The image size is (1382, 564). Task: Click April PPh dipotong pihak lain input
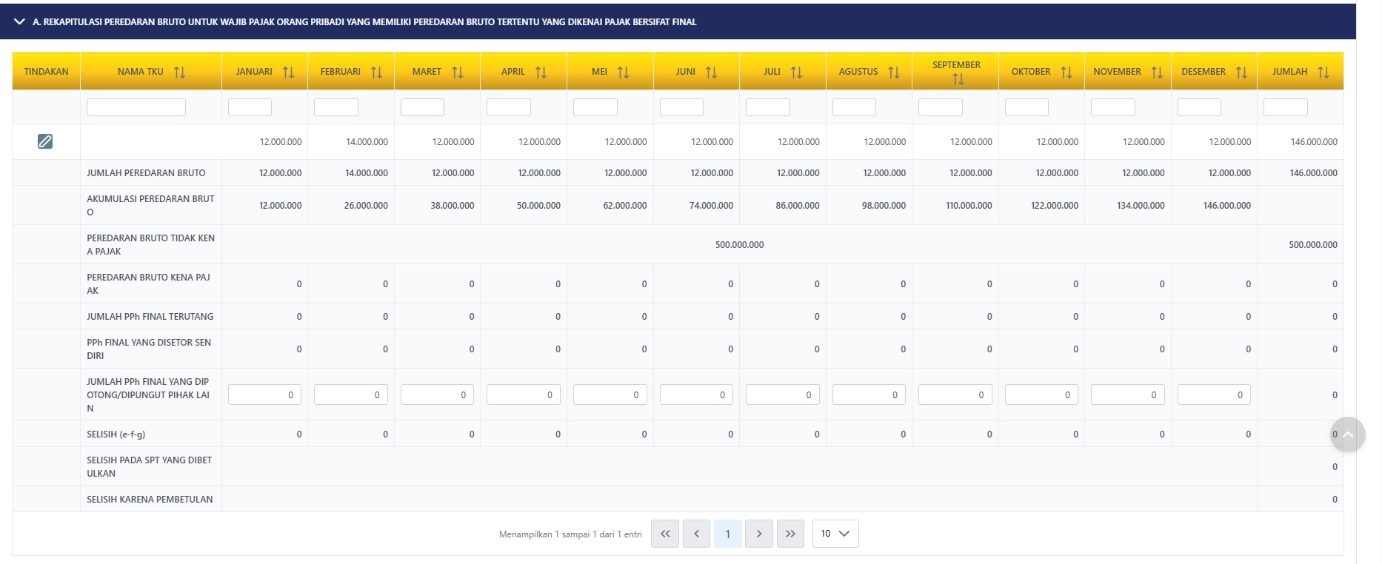point(524,395)
